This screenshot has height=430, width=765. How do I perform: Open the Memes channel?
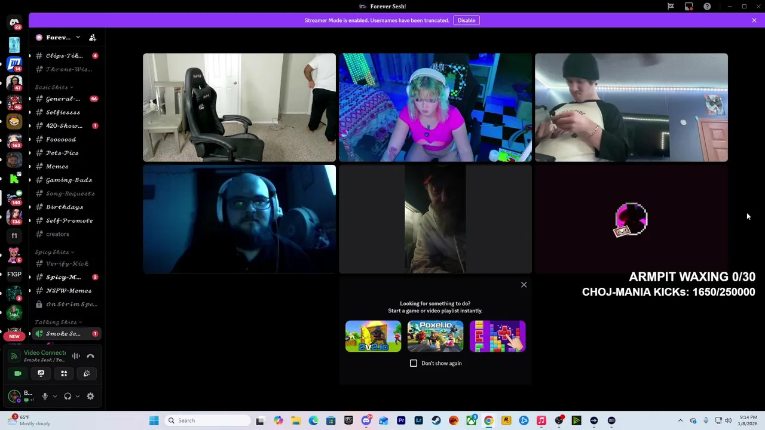pyautogui.click(x=66, y=167)
